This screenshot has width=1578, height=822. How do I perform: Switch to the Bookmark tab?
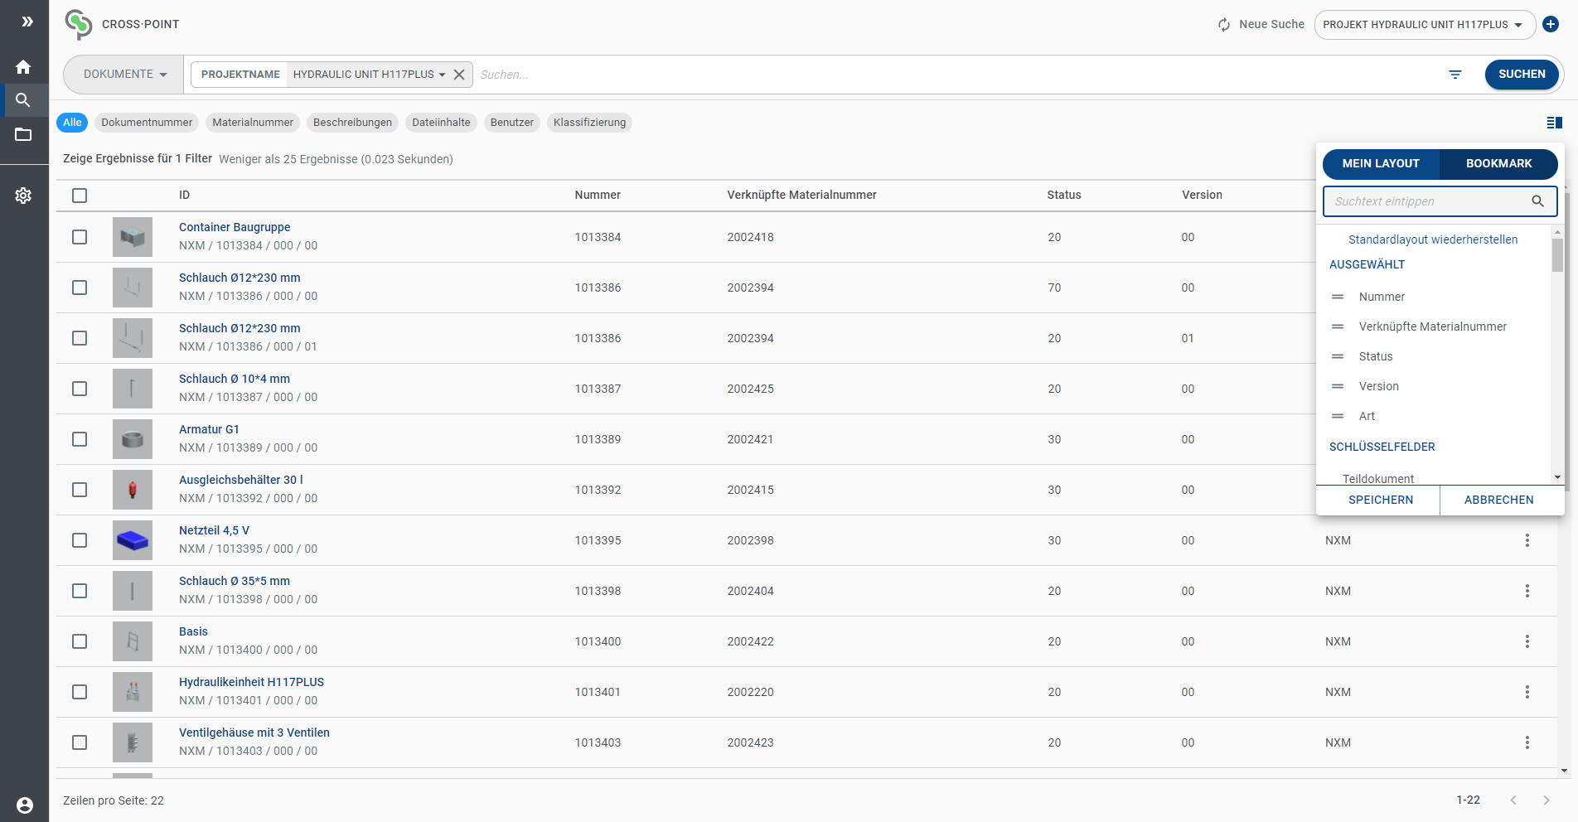pyautogui.click(x=1498, y=164)
